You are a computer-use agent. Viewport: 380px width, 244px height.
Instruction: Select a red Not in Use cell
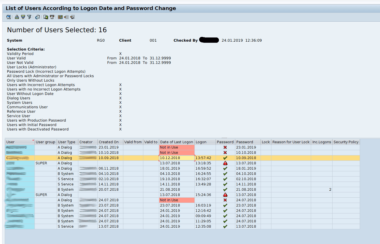[177, 147]
